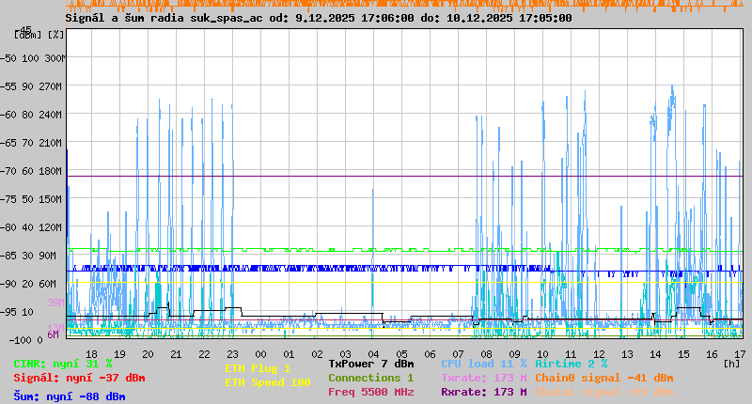Click the [h] unit label on time axis
The height and width of the screenshot is (404, 752).
coord(731,363)
